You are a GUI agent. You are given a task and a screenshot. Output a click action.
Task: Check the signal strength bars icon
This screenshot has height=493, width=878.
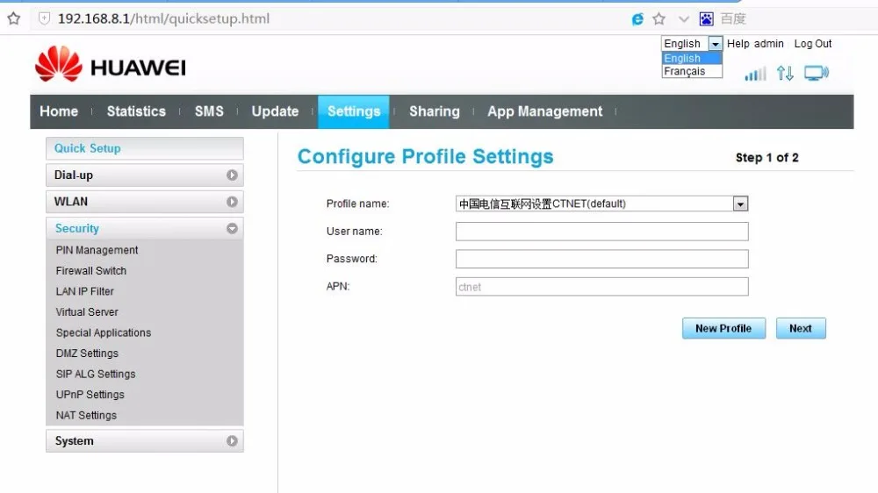pyautogui.click(x=755, y=74)
